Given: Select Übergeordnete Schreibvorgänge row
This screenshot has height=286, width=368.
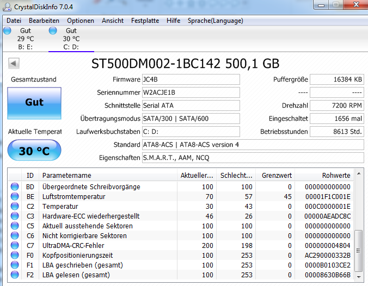Looking at the screenshot, I should [181, 187].
